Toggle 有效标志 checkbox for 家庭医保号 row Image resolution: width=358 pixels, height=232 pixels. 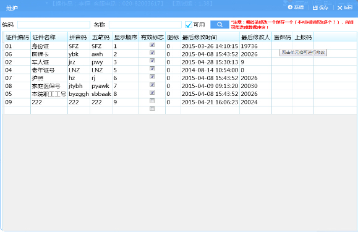pos(152,85)
